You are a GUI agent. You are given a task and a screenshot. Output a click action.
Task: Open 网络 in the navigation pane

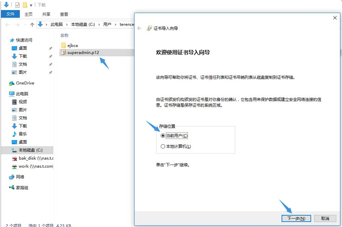[16, 177]
